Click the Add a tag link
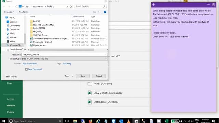219x123 pixels. [x=67, y=64]
